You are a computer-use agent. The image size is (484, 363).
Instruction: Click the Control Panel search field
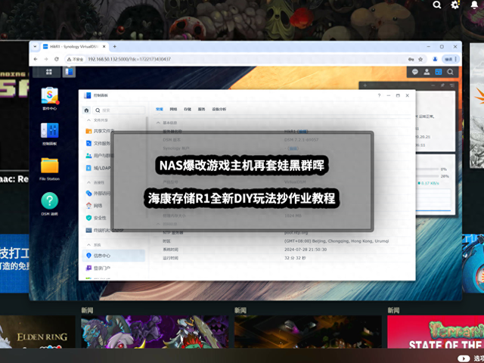point(119,110)
